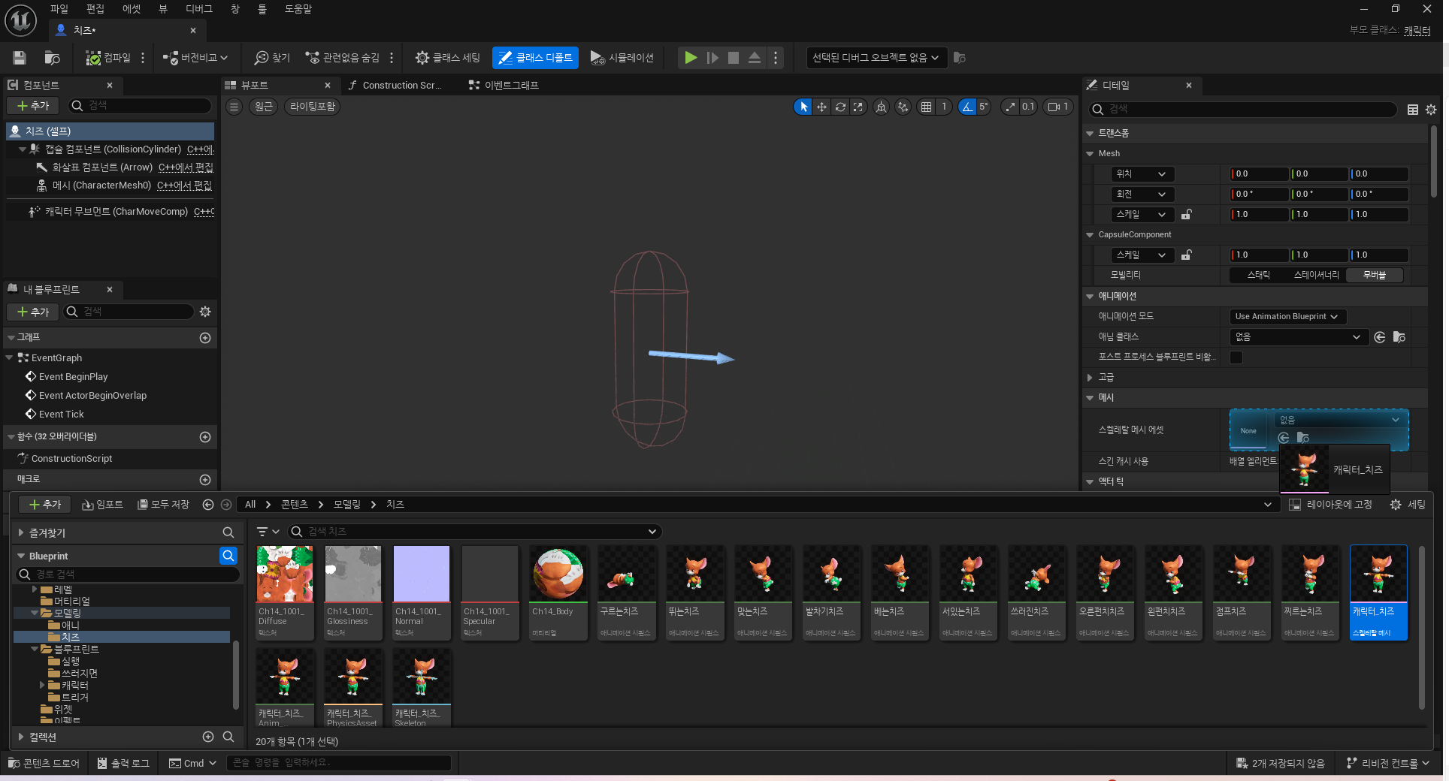
Task: Select the viewport translate tool
Action: click(x=822, y=107)
